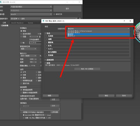Screen dimensions: 140x126
Task: Open the area to render 视图 dropdown
Action: click(28, 49)
